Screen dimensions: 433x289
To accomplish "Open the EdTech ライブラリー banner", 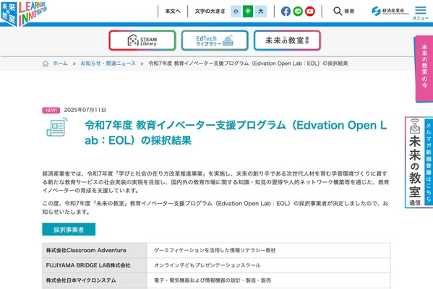I will coord(215,40).
